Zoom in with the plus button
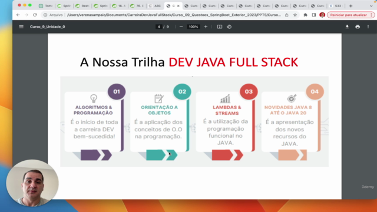The image size is (377, 212). [206, 26]
